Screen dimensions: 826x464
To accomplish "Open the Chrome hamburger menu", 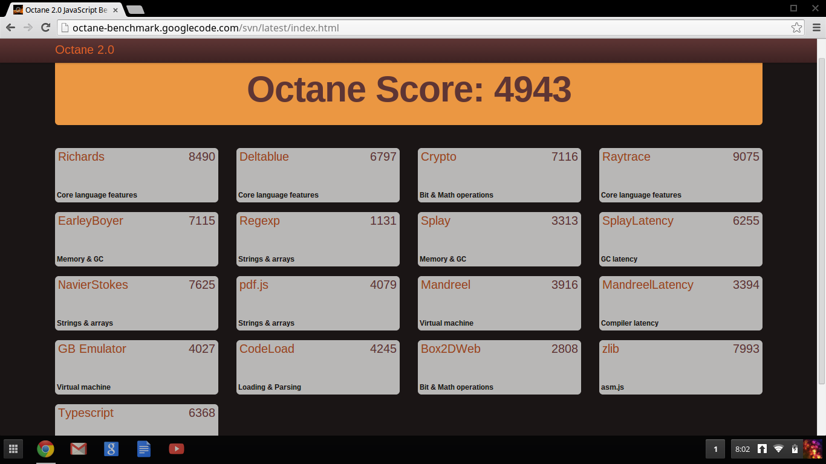I will [816, 28].
